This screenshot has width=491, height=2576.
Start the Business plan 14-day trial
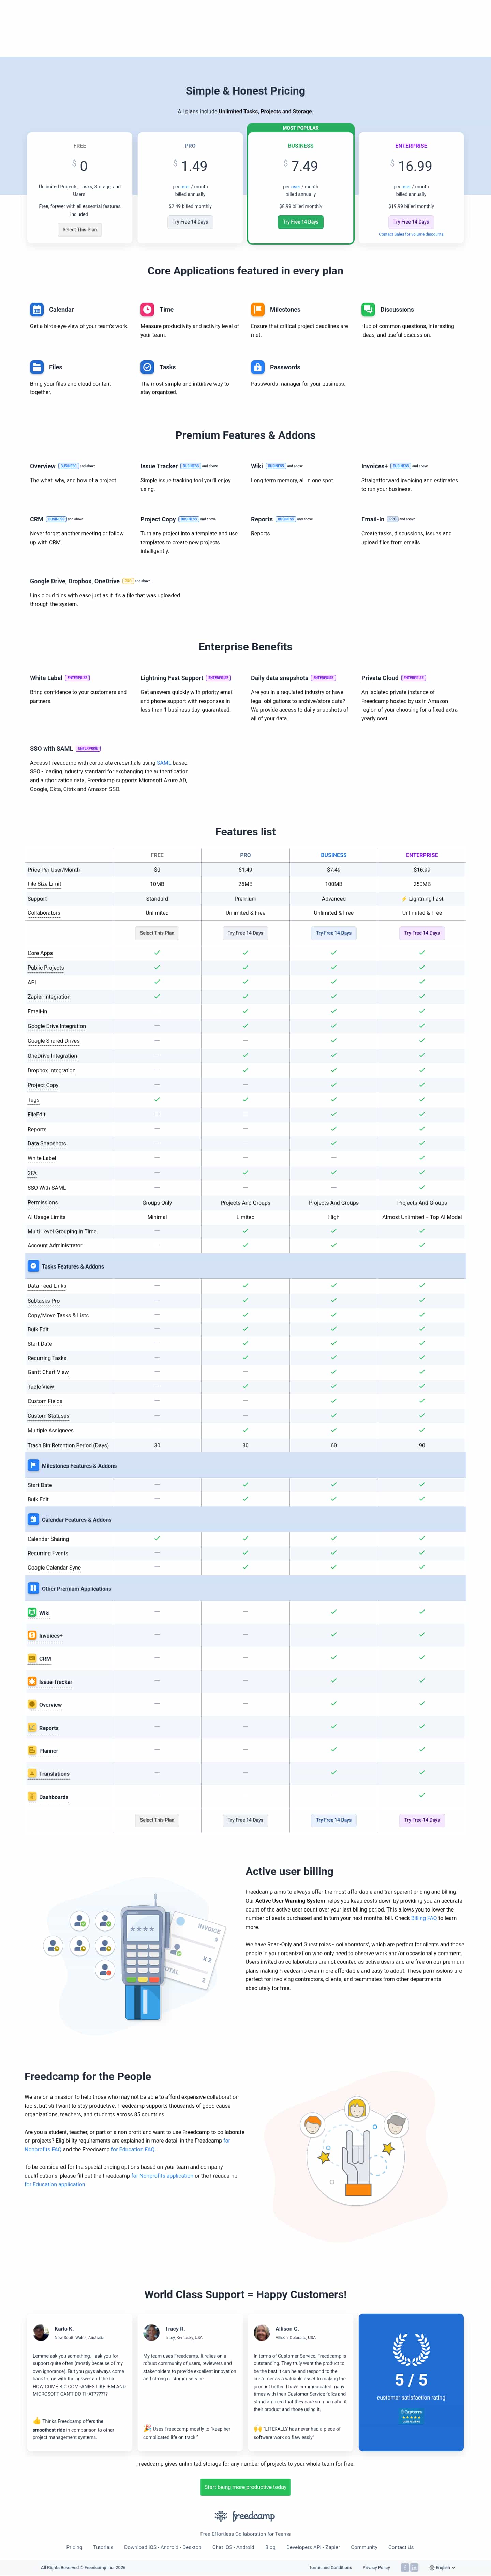pos(300,222)
